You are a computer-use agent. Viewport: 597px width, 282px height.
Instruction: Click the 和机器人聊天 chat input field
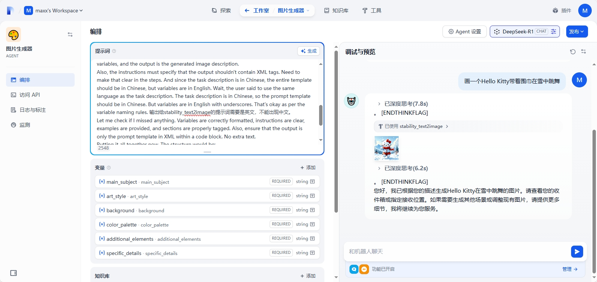[x=457, y=251]
